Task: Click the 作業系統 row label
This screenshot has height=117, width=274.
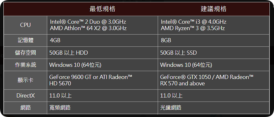Action: (25, 65)
